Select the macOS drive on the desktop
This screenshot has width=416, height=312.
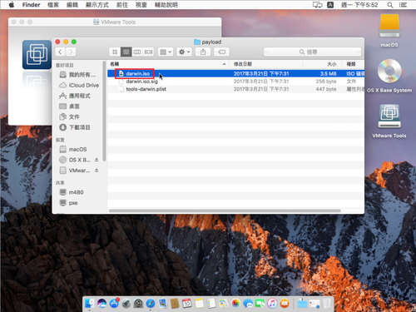point(389,31)
